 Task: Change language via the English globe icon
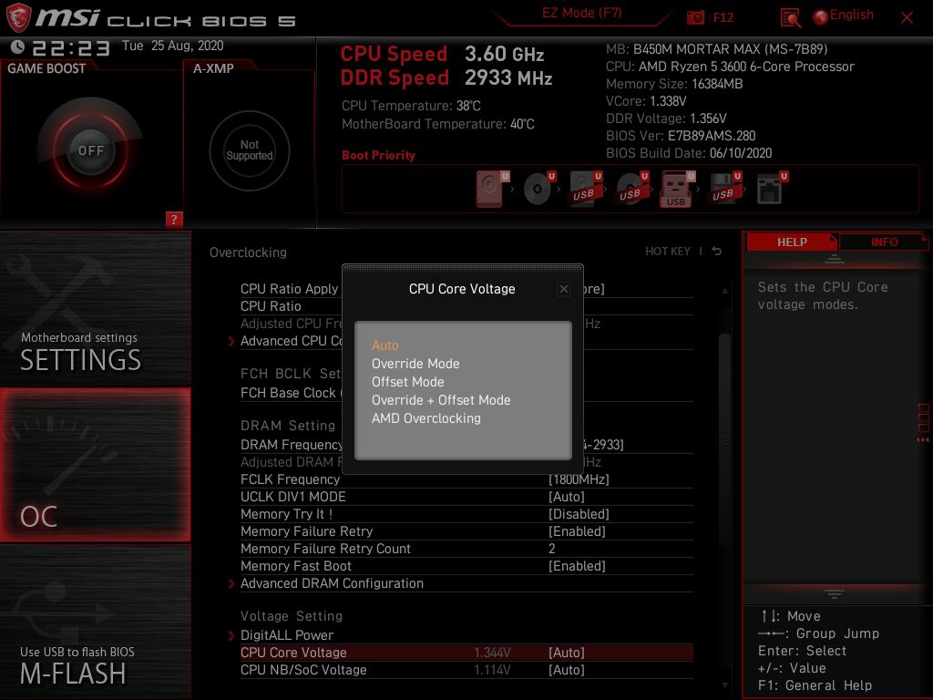point(821,16)
